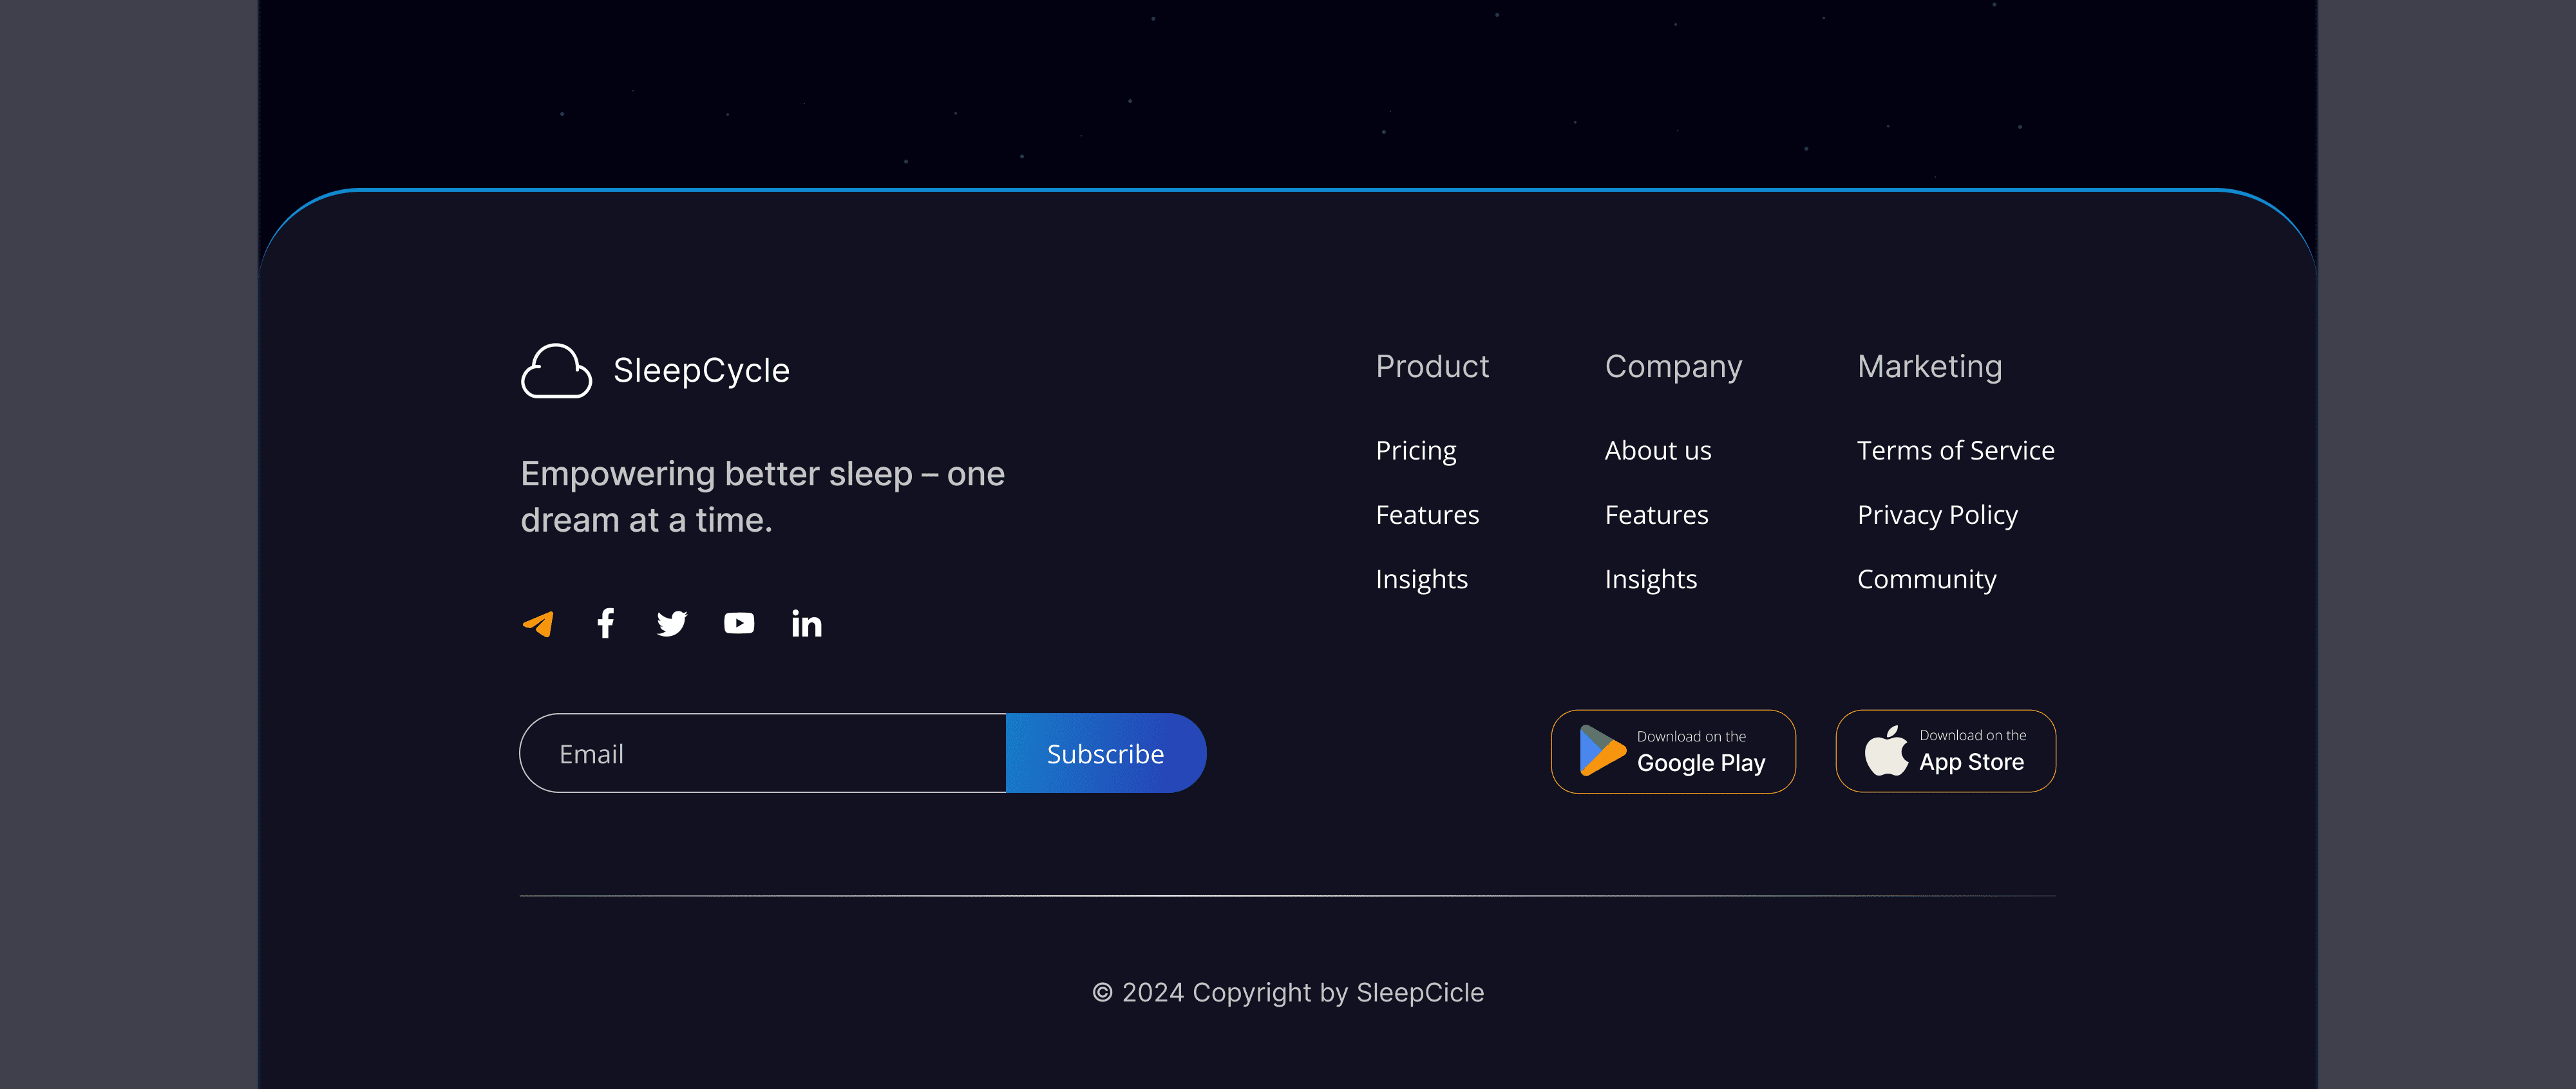Open Insights link in Product column
This screenshot has height=1089, width=2576.
[1421, 579]
